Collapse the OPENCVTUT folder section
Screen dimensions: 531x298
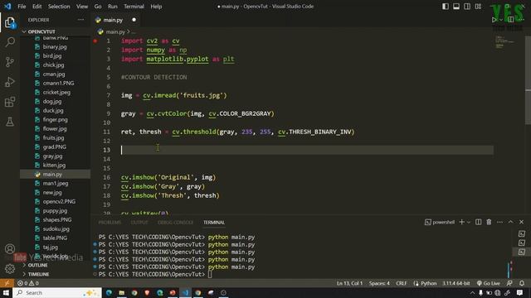point(41,31)
